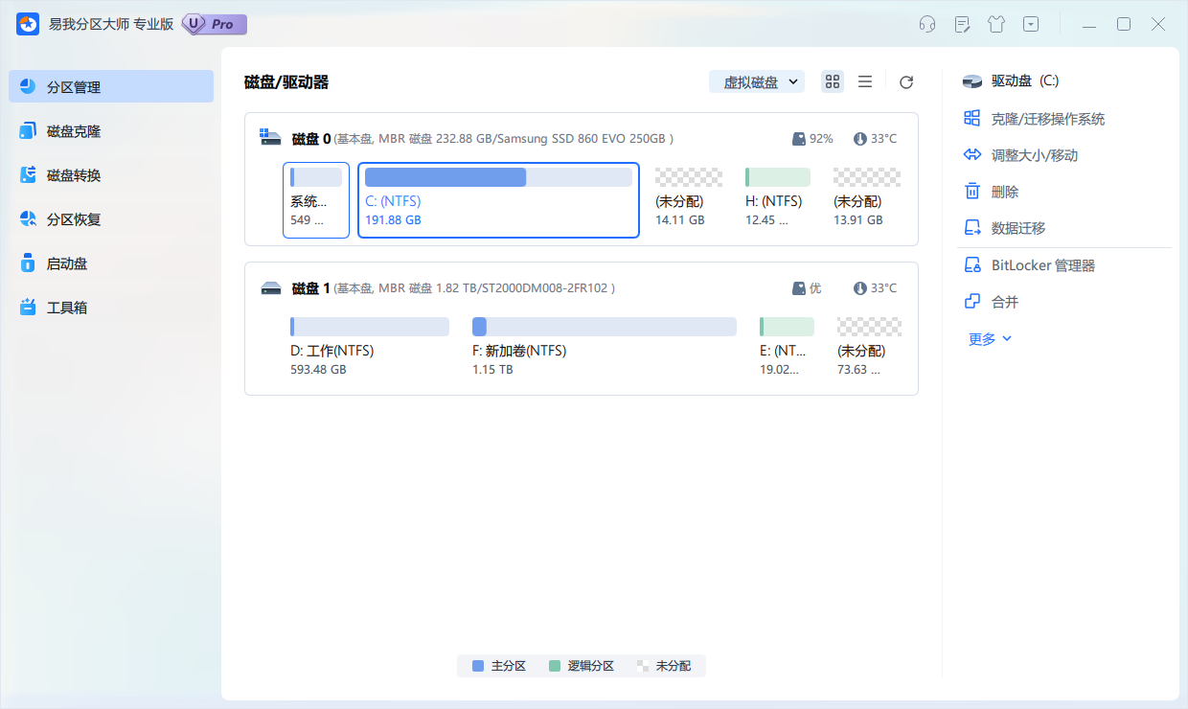Open the theme skin shirt icon

(996, 24)
